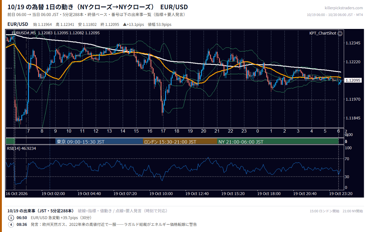
Task: Click hour label 17 on the hour axis
Action: click(163, 131)
